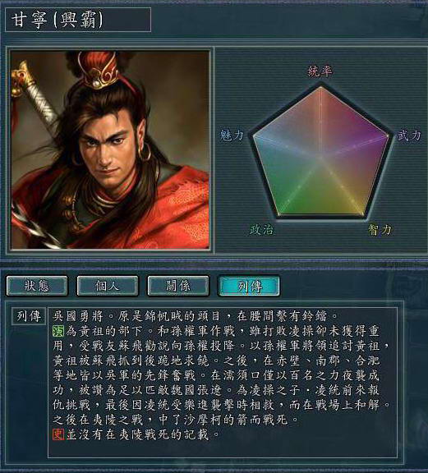Viewport: 428px width, 473px height.
Task: Select the highlighted 列傳 biography tab
Action: coord(249,286)
